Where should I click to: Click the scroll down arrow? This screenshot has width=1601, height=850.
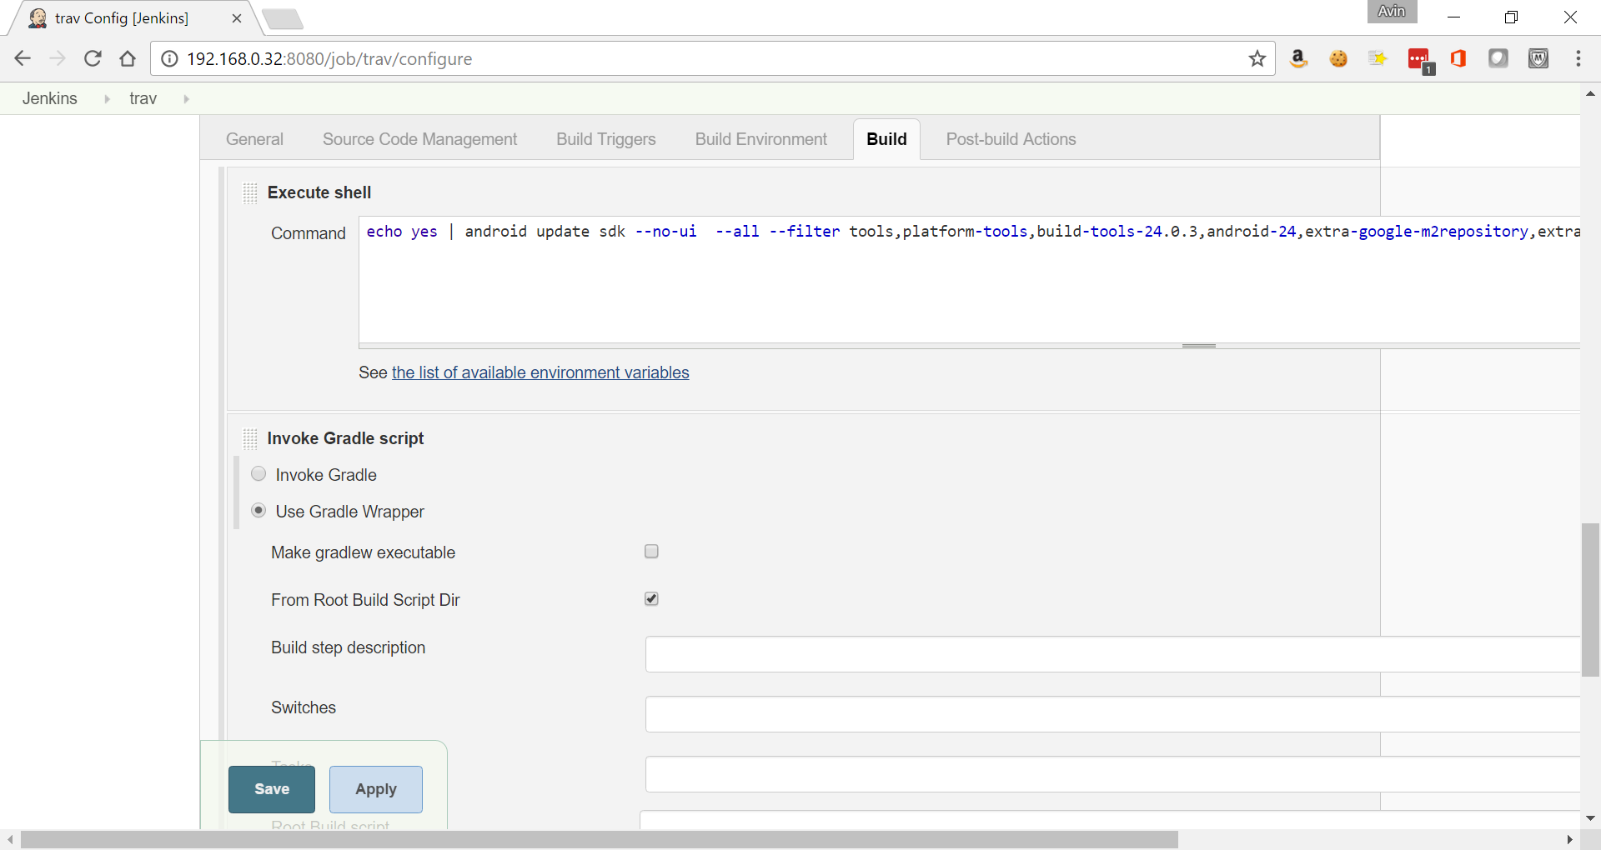coord(1590,818)
